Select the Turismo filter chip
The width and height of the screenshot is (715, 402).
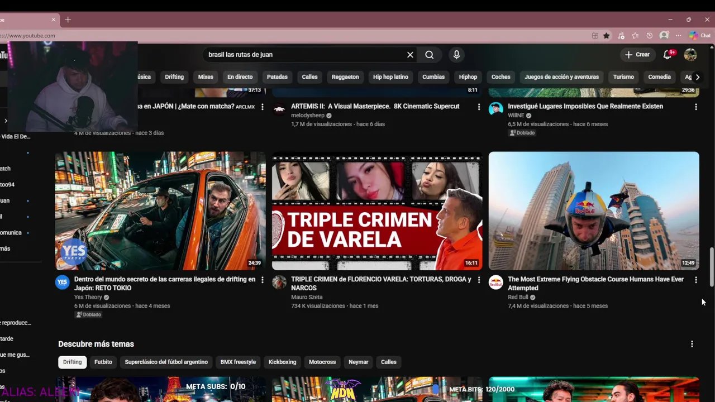coord(623,77)
